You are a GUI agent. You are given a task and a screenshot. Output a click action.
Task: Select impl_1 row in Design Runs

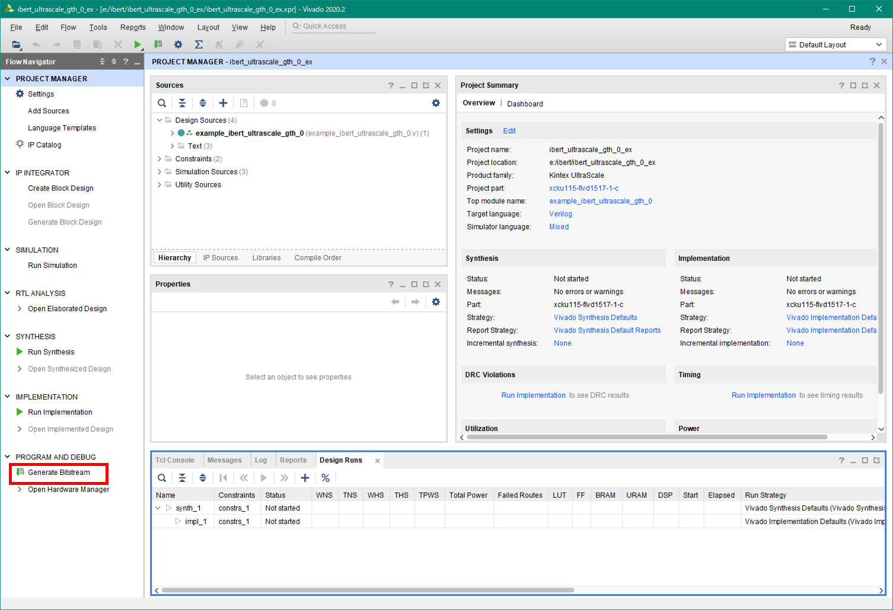(518, 522)
